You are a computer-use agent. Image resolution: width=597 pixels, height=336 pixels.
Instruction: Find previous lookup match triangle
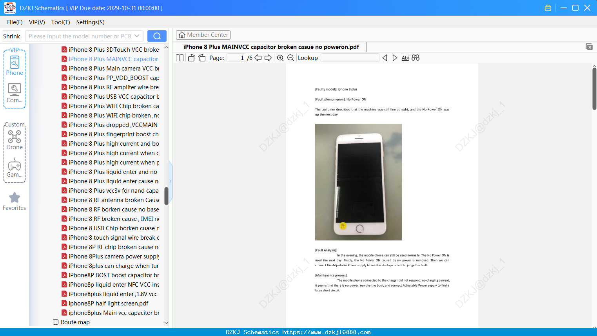click(385, 58)
